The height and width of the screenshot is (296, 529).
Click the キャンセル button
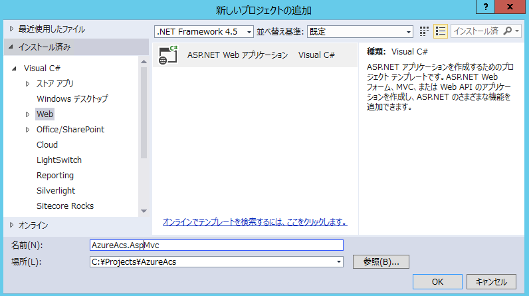click(x=491, y=282)
